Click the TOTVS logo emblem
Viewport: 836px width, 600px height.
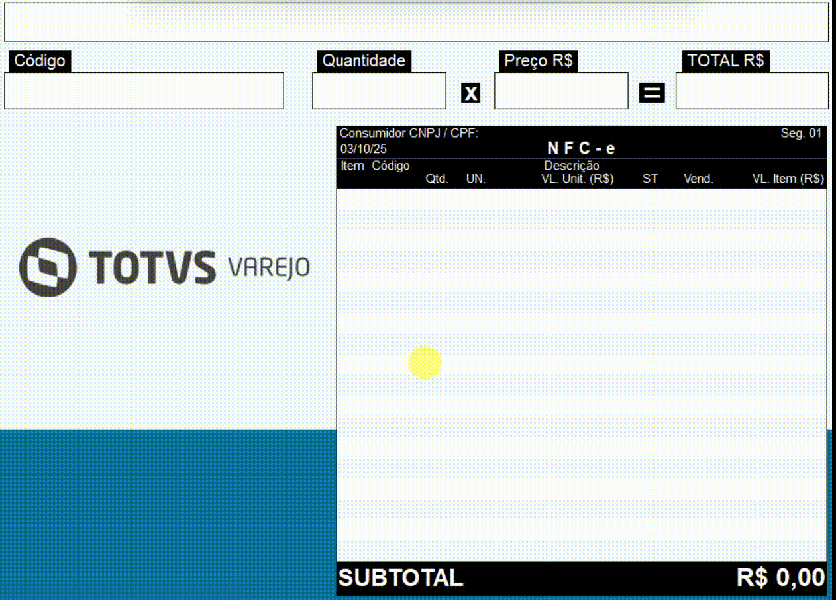[x=48, y=267]
